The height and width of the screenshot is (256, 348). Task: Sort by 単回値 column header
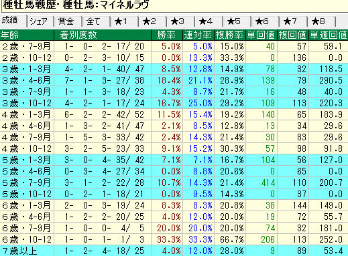click(262, 35)
